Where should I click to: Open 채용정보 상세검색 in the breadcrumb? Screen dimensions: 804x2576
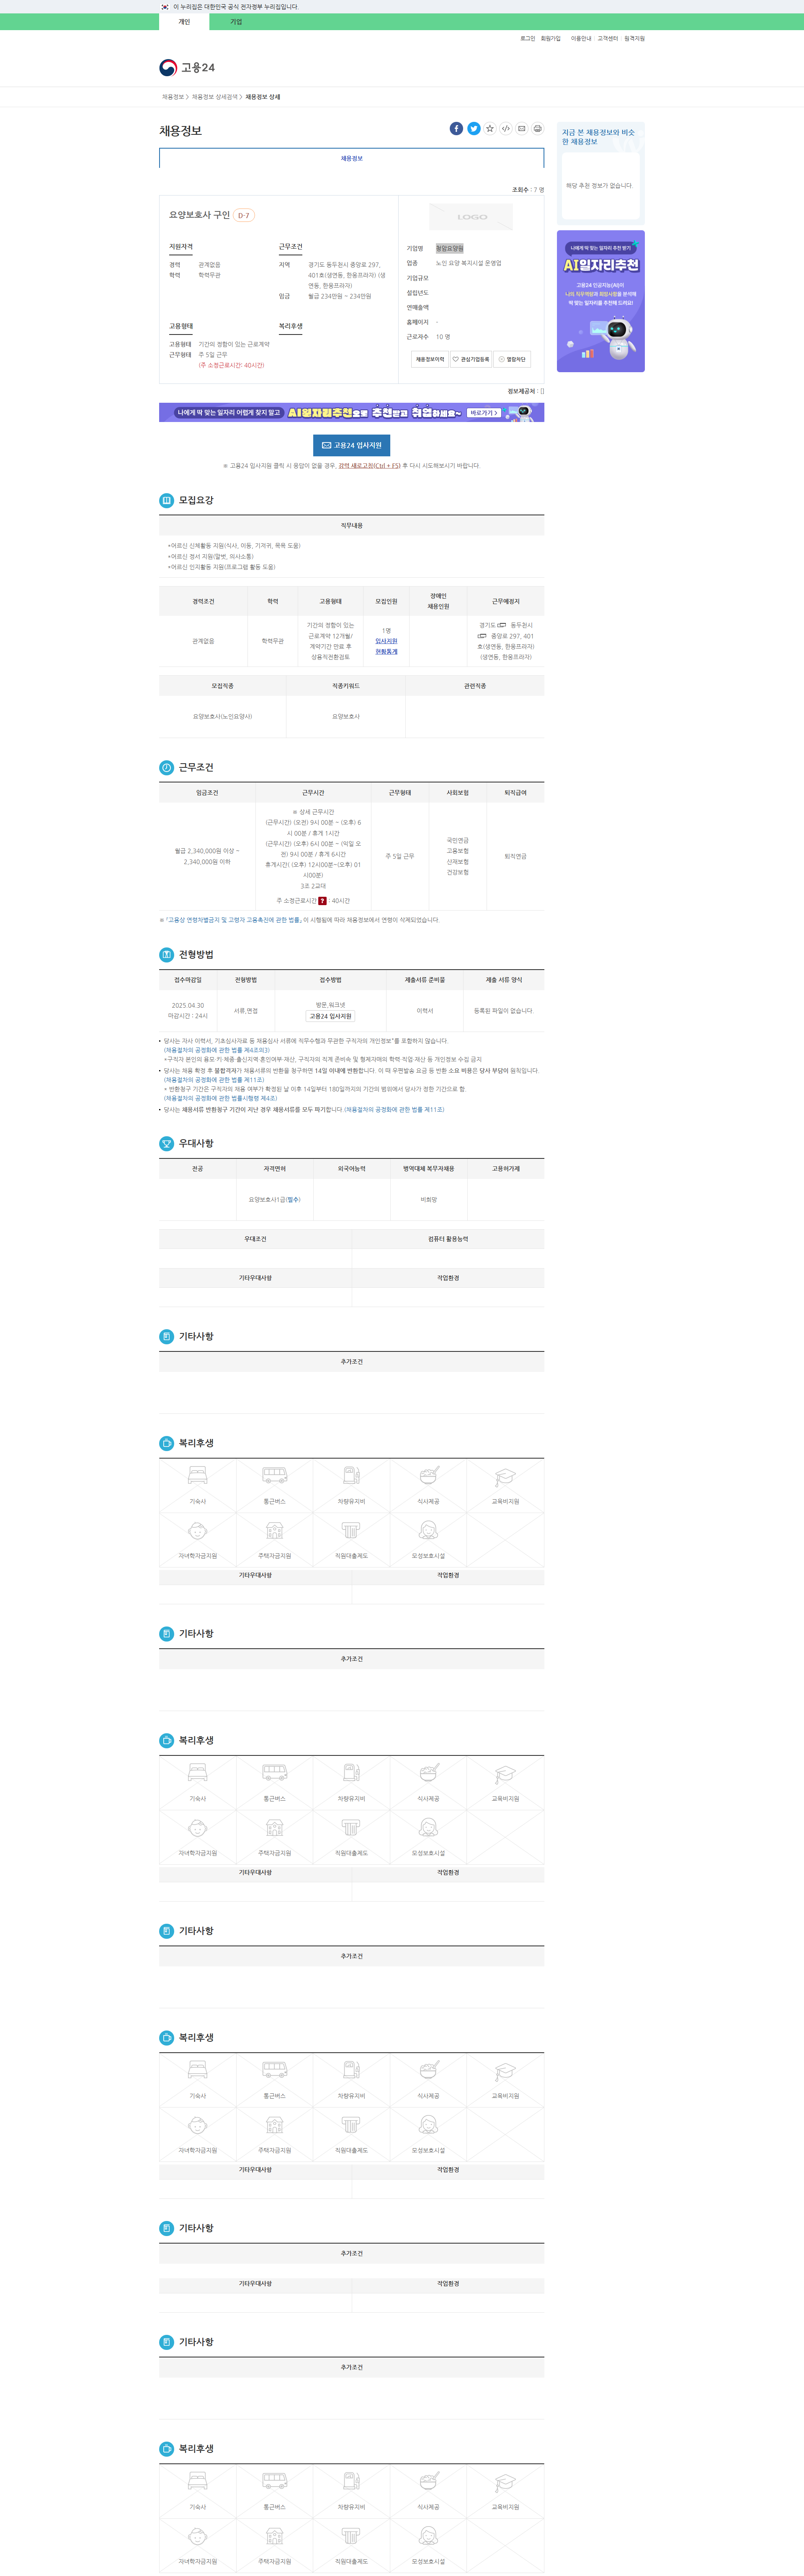point(215,97)
